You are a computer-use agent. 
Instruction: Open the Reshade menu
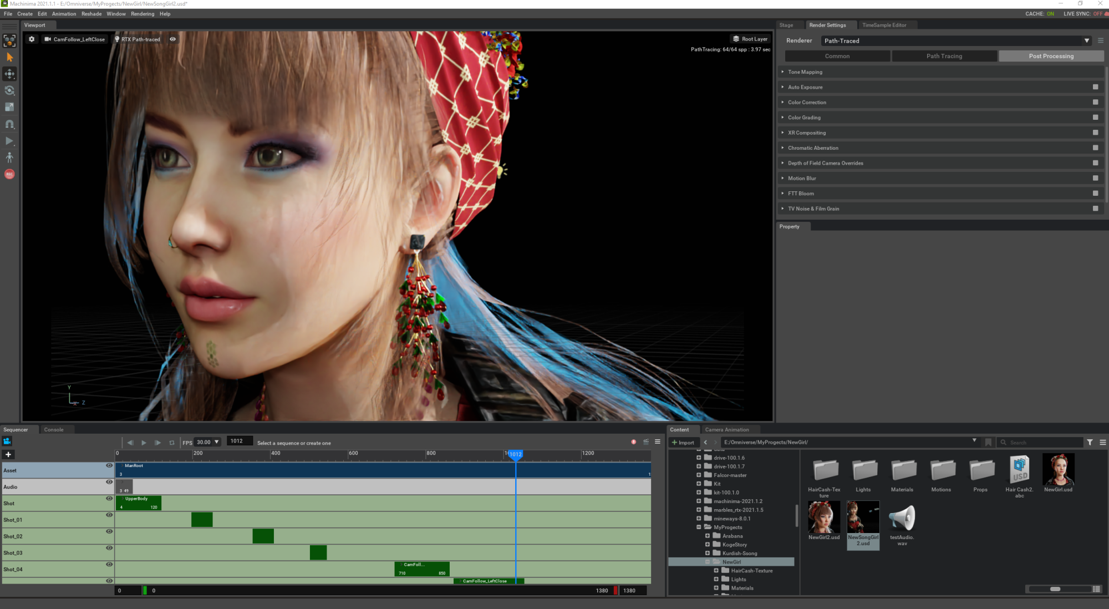(x=91, y=14)
